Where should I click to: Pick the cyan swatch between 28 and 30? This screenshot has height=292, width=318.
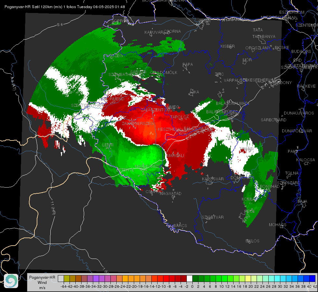pos(277,278)
